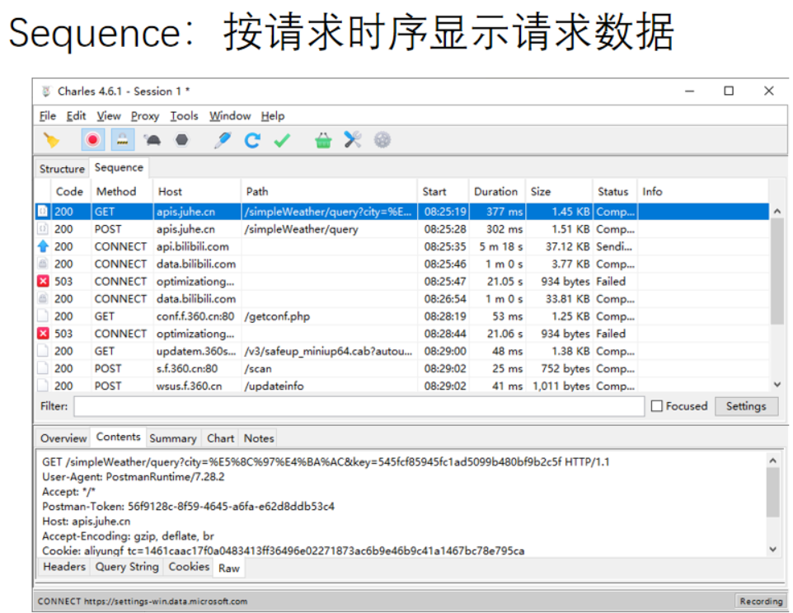Image resolution: width=793 pixels, height=613 pixels.
Task: Click the broom Clear Session icon
Action: pyautogui.click(x=51, y=140)
